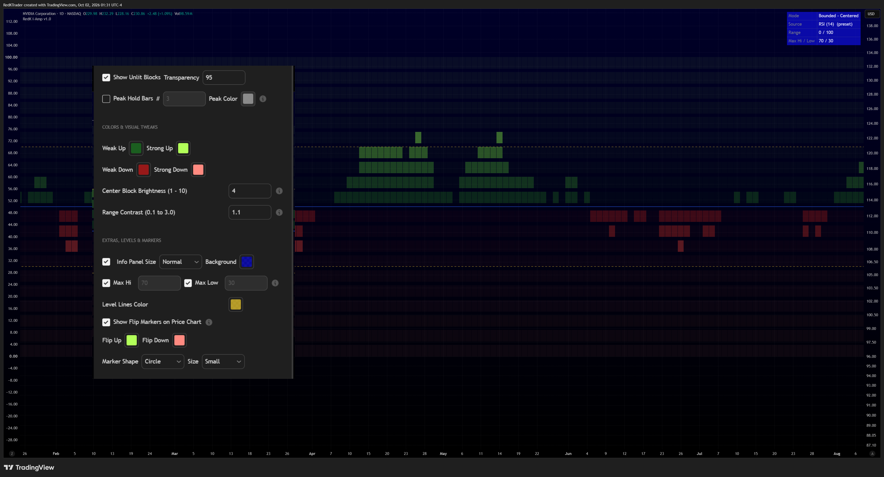Click info icon for Range Contrast
884x477 pixels.
click(x=279, y=213)
